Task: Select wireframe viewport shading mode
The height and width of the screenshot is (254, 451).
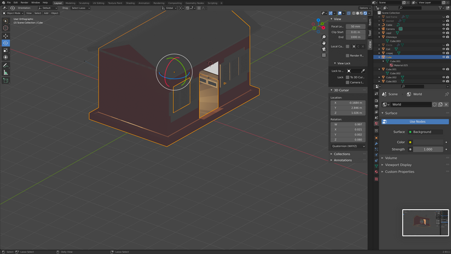Action: coord(354,13)
